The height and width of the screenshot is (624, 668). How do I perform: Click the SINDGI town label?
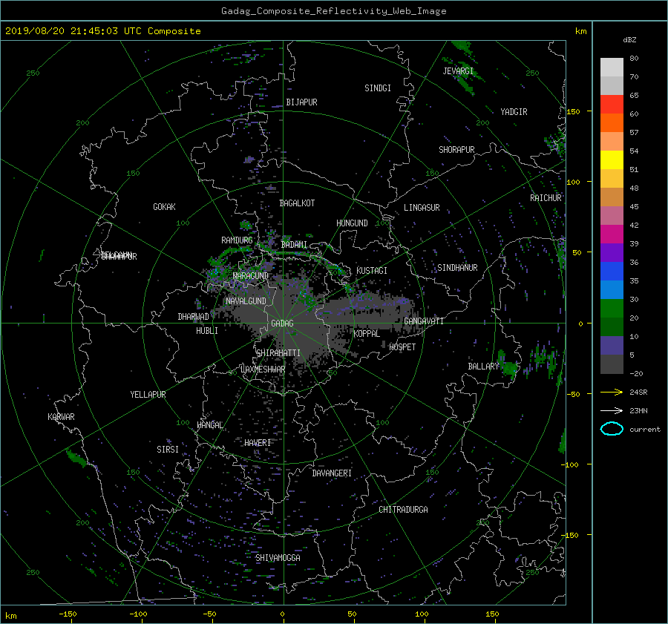(378, 88)
